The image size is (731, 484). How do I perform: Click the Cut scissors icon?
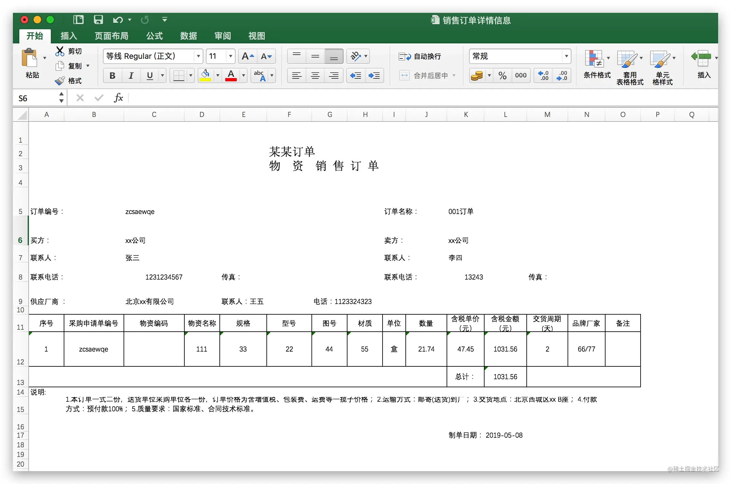[x=60, y=51]
